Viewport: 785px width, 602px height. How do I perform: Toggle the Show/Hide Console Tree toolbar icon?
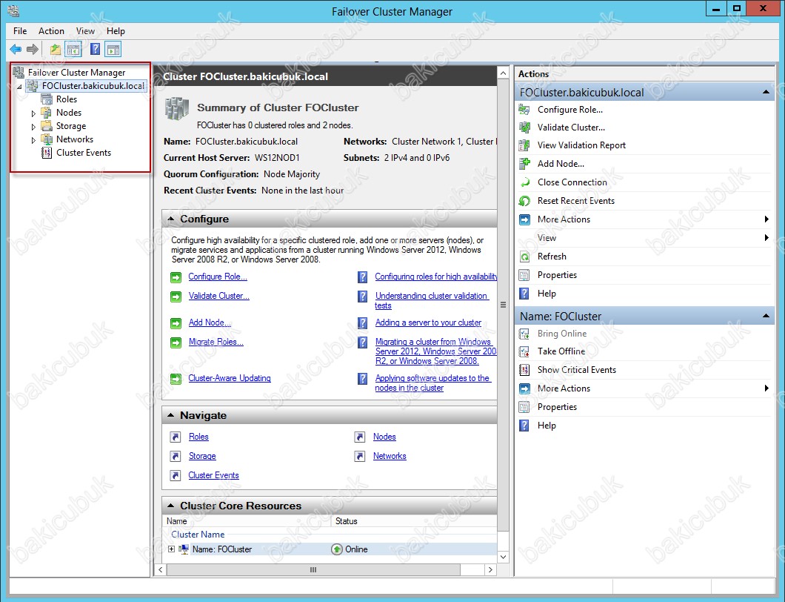pyautogui.click(x=73, y=49)
